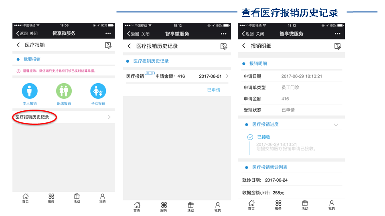Viewport: 385px width, 216px height.
Task: Open the 医疗报销历史记录 row circled in red
Action: (x=34, y=117)
